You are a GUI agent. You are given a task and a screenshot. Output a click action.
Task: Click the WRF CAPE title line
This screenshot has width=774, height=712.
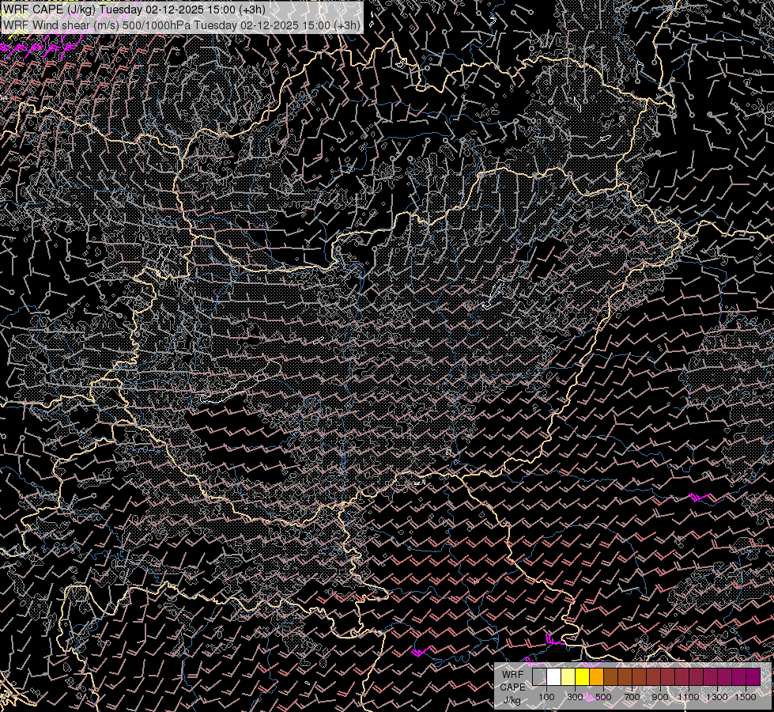pyautogui.click(x=134, y=9)
